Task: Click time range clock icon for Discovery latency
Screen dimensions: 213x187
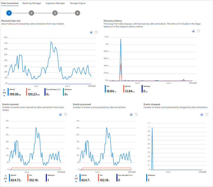Action: (198, 31)
